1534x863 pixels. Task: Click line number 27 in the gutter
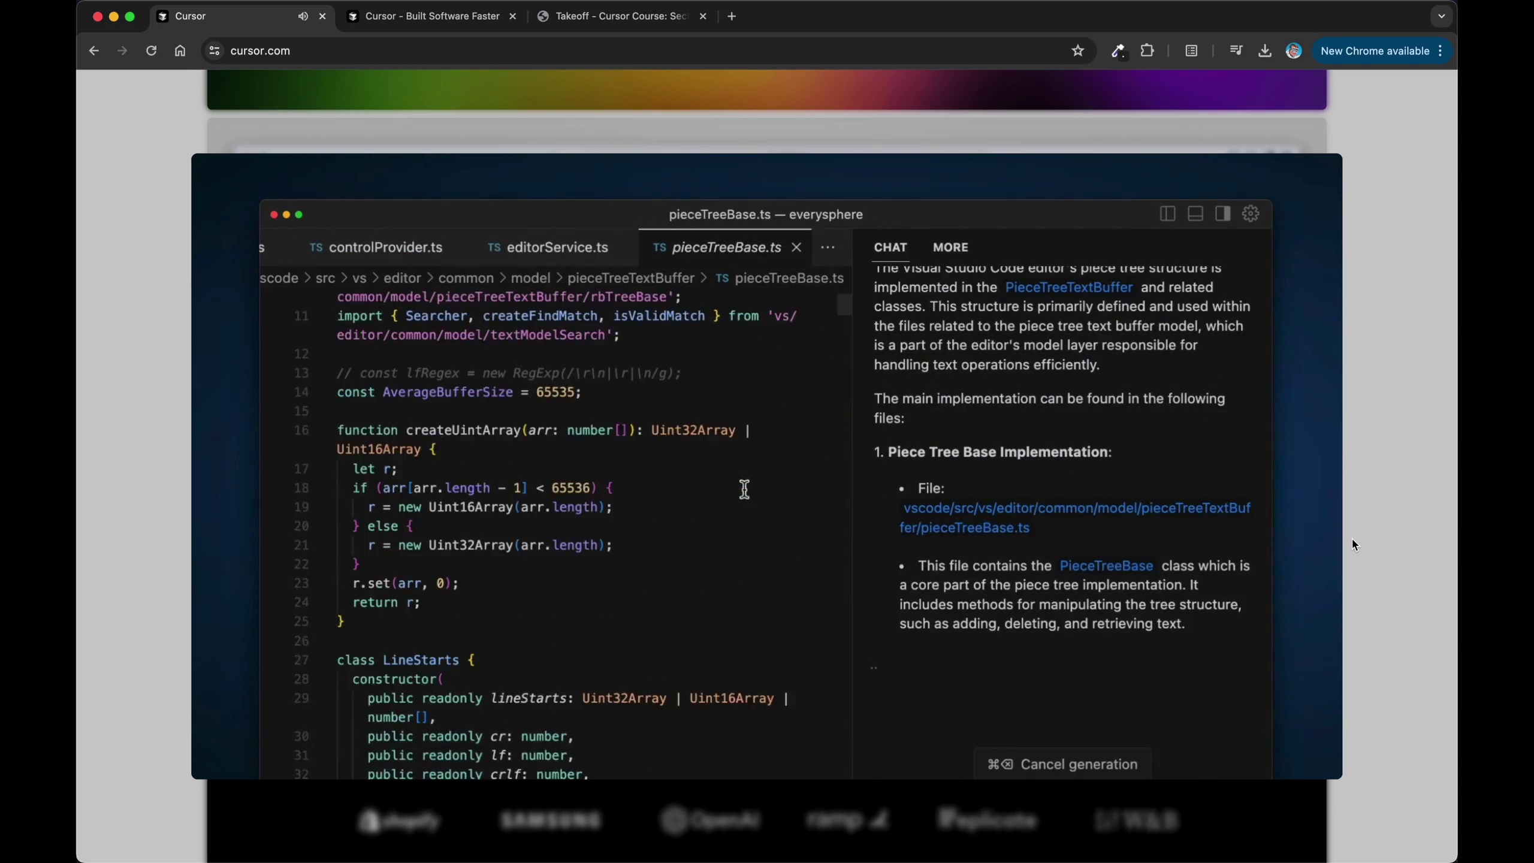pyautogui.click(x=301, y=660)
